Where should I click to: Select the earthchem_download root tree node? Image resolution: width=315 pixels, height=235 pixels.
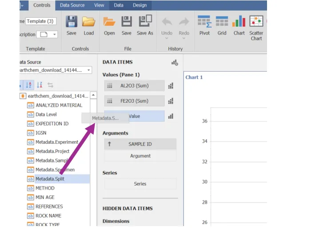58,96
